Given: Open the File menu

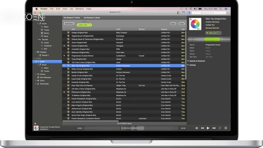Looking at the screenshot, I should click(52, 9).
